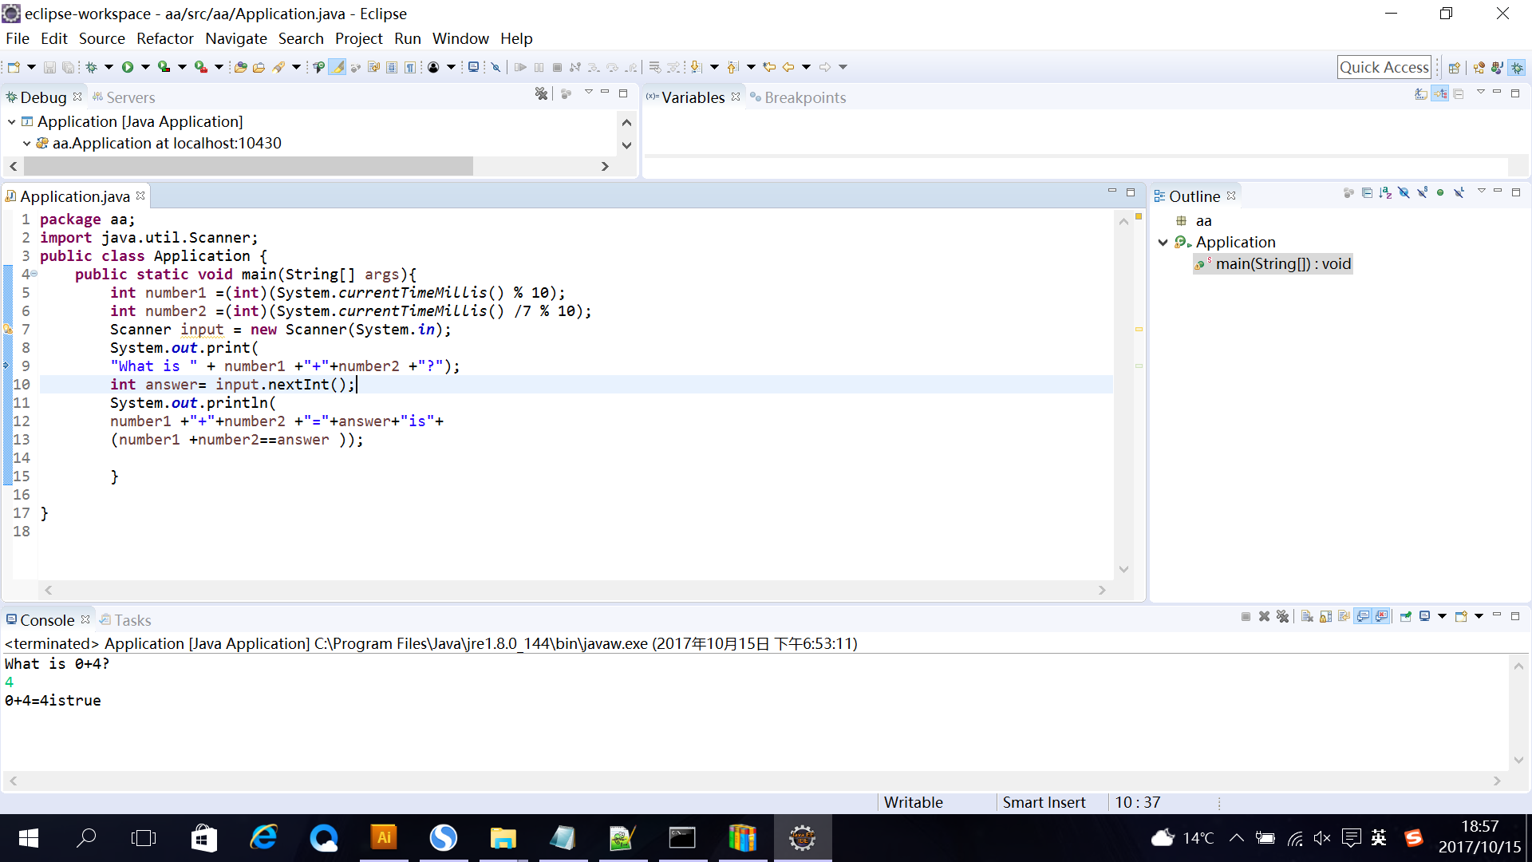The height and width of the screenshot is (862, 1532).
Task: Click the Smart Insert status bar entry
Action: pos(1044,802)
